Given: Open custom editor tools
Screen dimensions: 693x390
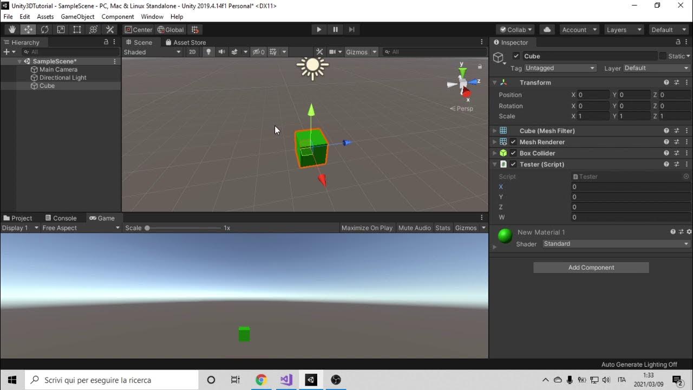Looking at the screenshot, I should tap(110, 30).
